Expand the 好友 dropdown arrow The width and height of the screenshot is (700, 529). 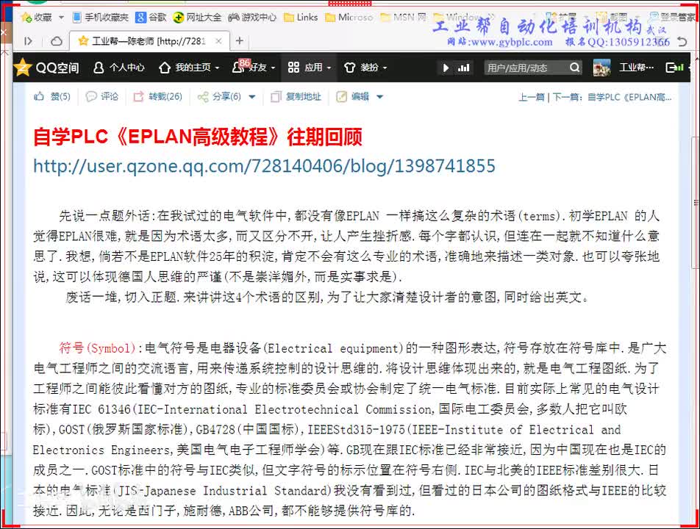pyautogui.click(x=273, y=68)
